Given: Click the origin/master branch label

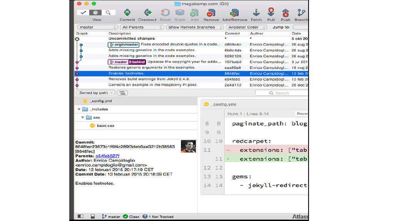Looking at the screenshot, I should point(124,45).
